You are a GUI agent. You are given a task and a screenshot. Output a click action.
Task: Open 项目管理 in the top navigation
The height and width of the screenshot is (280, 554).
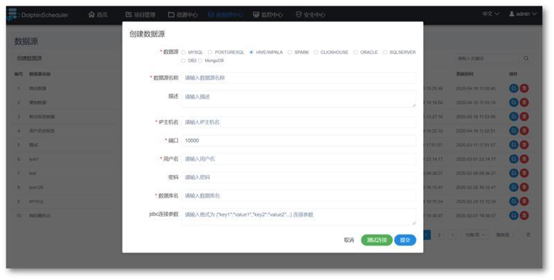[x=141, y=15]
